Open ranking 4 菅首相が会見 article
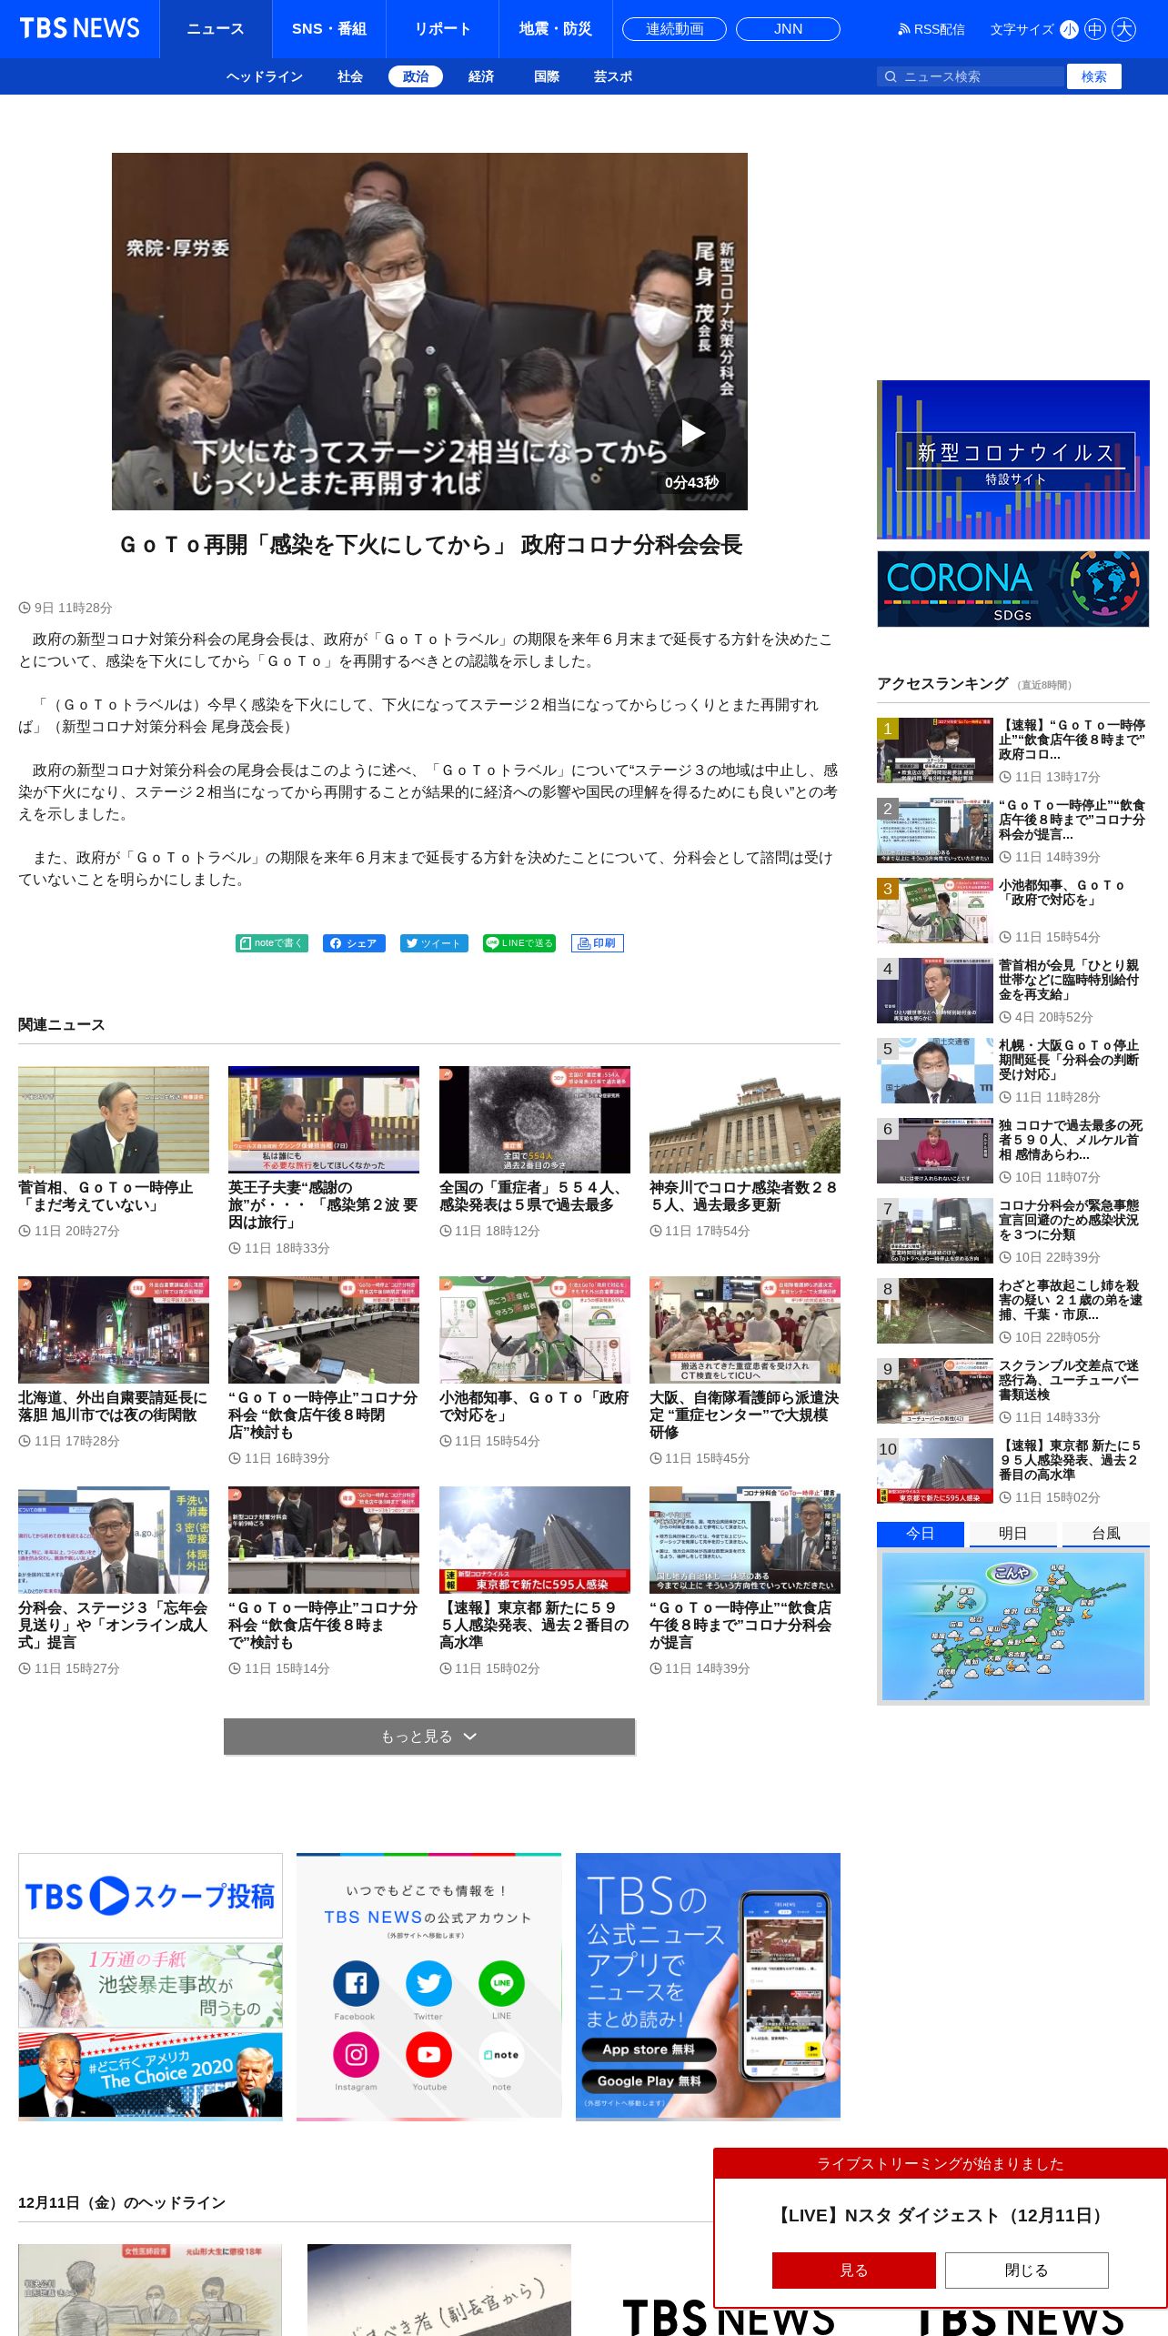Screen dimensions: 1168x2336 pyautogui.click(x=1013, y=991)
